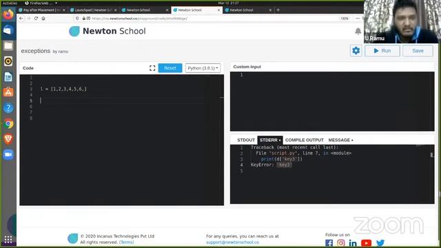
Task: Switch to the STDOUT tab
Action: [x=246, y=140]
